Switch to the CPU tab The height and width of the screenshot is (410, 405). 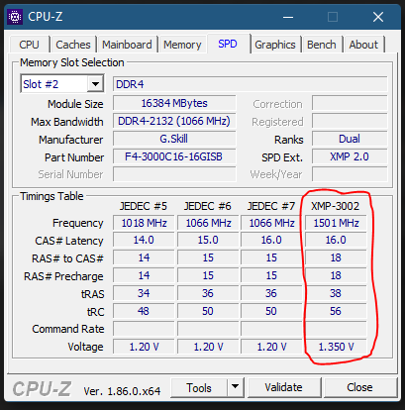[x=29, y=45]
